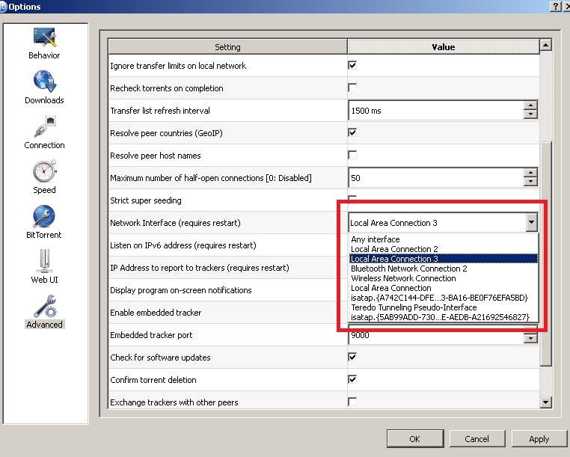
Task: Click the OK button
Action: pyautogui.click(x=415, y=439)
